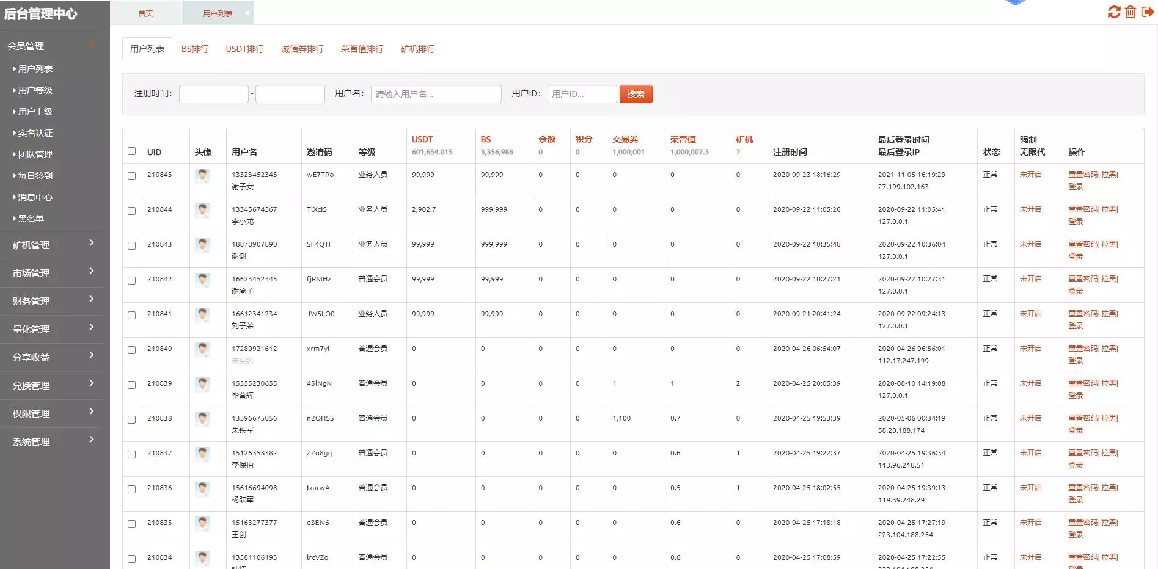Click invite code wE7TRo cell
The image size is (1158, 569).
(x=320, y=175)
